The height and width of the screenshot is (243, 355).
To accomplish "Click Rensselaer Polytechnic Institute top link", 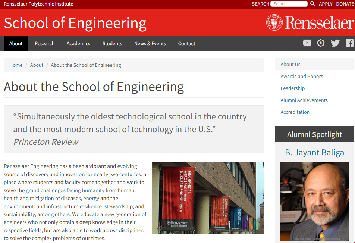I will click(38, 4).
